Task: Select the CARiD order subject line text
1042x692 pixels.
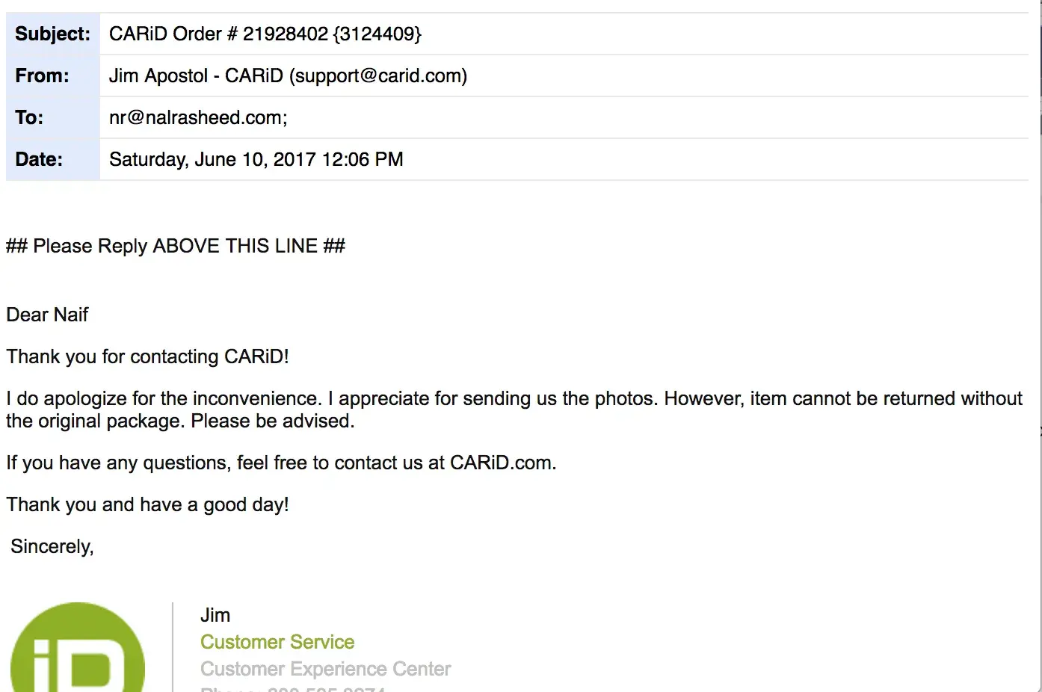Action: click(265, 34)
